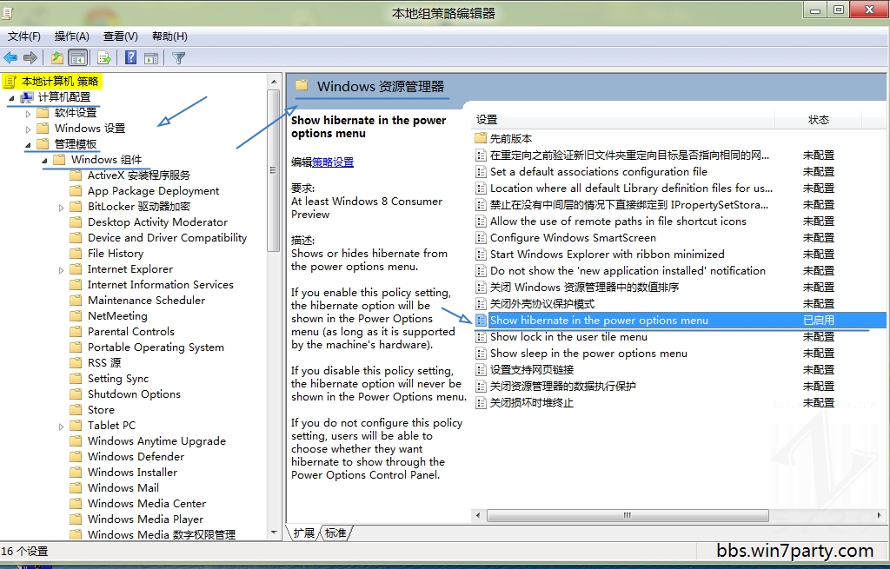The image size is (890, 569).
Task: Click the Forward arrow toolbar icon
Action: pos(30,57)
